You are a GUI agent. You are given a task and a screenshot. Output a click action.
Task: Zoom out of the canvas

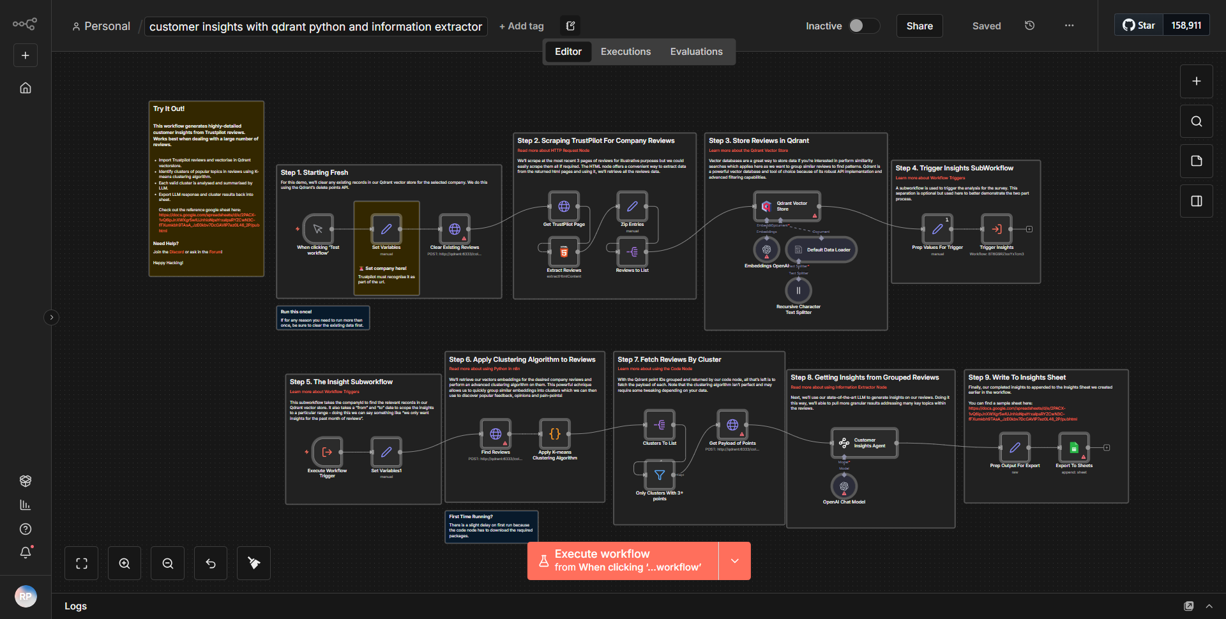[168, 563]
